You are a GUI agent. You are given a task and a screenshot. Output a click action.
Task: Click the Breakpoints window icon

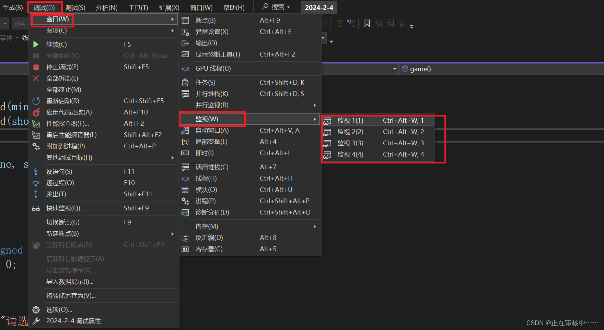point(185,20)
